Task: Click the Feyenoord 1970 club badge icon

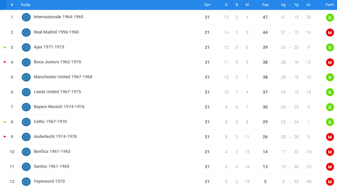Action: click(26, 182)
